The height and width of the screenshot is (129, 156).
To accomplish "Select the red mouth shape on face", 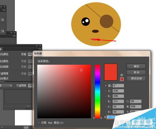I will [x=94, y=40].
